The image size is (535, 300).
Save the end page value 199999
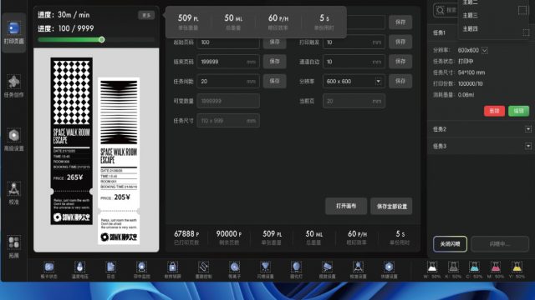tap(275, 62)
